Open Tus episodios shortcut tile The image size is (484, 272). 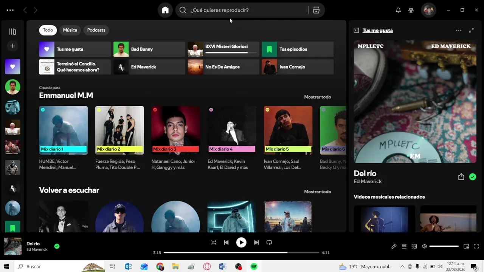[x=298, y=49]
